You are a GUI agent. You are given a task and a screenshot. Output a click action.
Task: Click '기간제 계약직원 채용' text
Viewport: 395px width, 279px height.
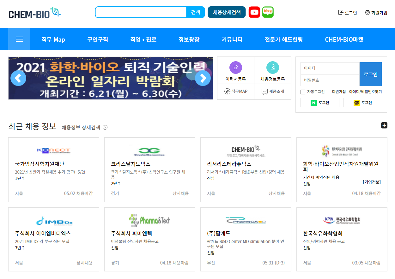pyautogui.click(x=321, y=177)
